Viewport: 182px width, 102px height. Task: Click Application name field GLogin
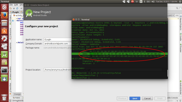pos(58,39)
